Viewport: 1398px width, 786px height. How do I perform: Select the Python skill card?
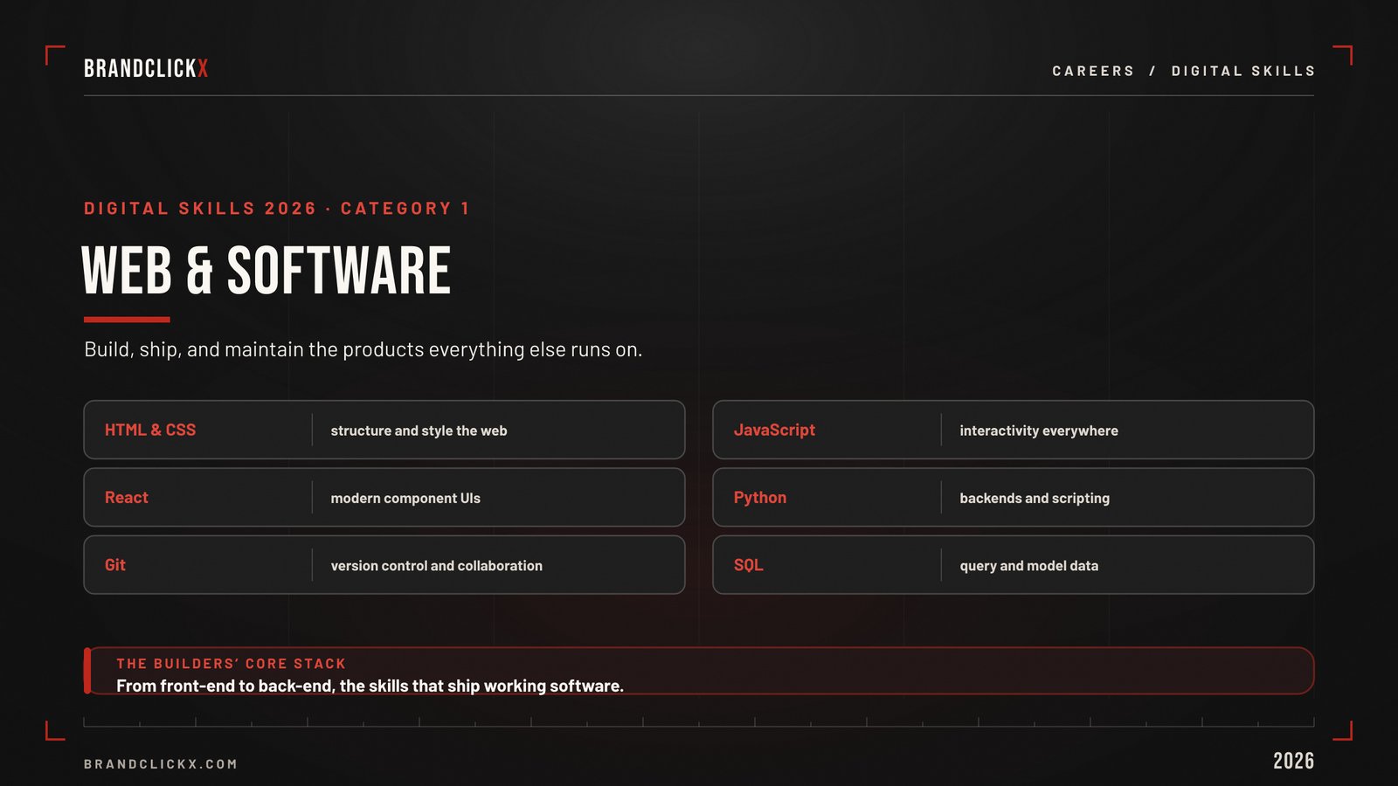(x=1014, y=497)
